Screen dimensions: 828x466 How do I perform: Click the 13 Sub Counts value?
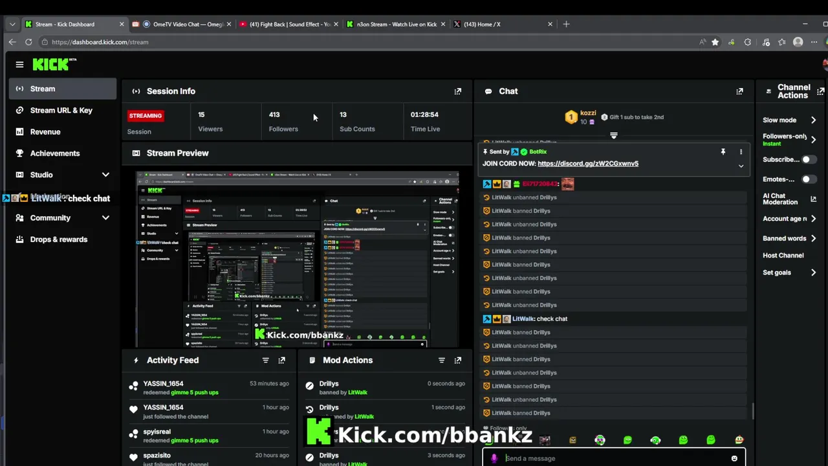[343, 115]
